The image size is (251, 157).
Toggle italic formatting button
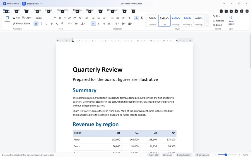click(41, 24)
